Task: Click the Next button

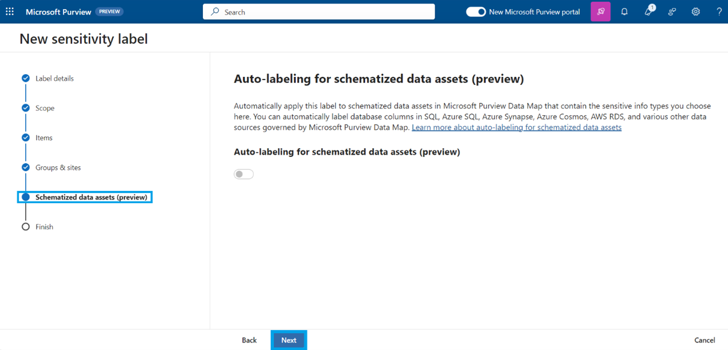Action: (x=288, y=340)
